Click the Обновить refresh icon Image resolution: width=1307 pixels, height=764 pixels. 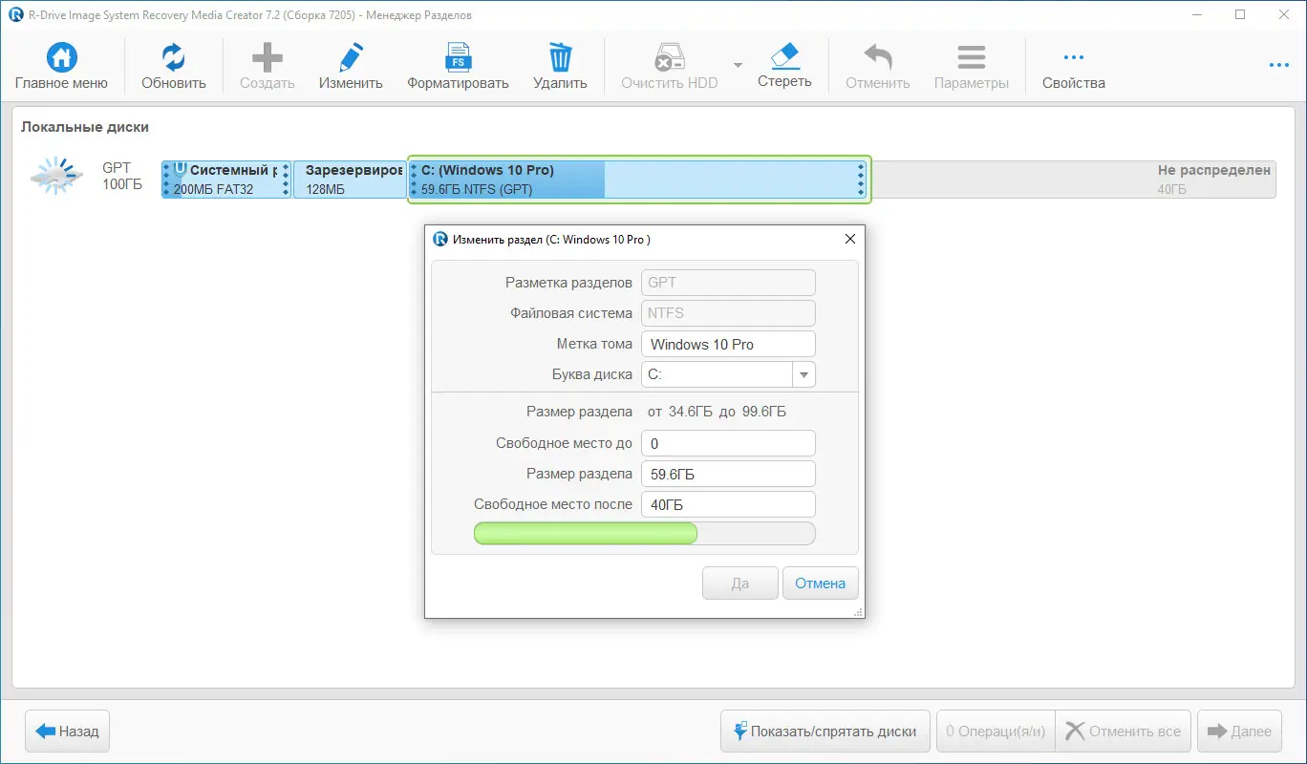[x=174, y=57]
